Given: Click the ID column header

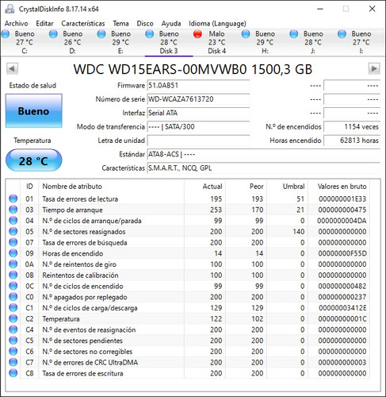Looking at the screenshot, I should coord(29,187).
